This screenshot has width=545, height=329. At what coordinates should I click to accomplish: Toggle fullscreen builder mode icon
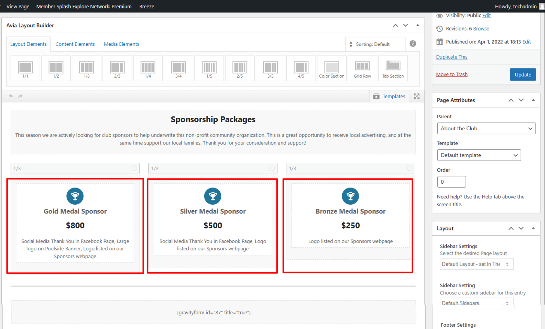click(x=417, y=96)
